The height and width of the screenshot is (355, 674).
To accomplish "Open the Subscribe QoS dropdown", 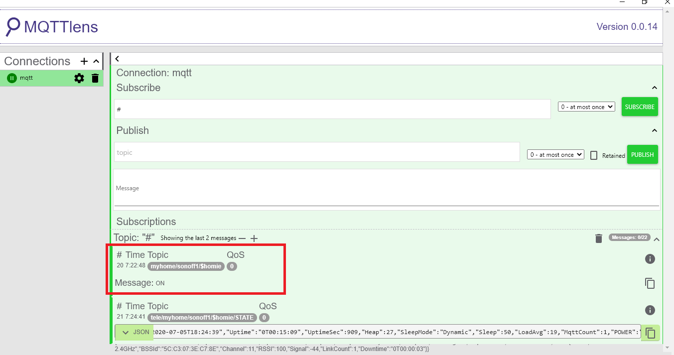I will click(586, 107).
